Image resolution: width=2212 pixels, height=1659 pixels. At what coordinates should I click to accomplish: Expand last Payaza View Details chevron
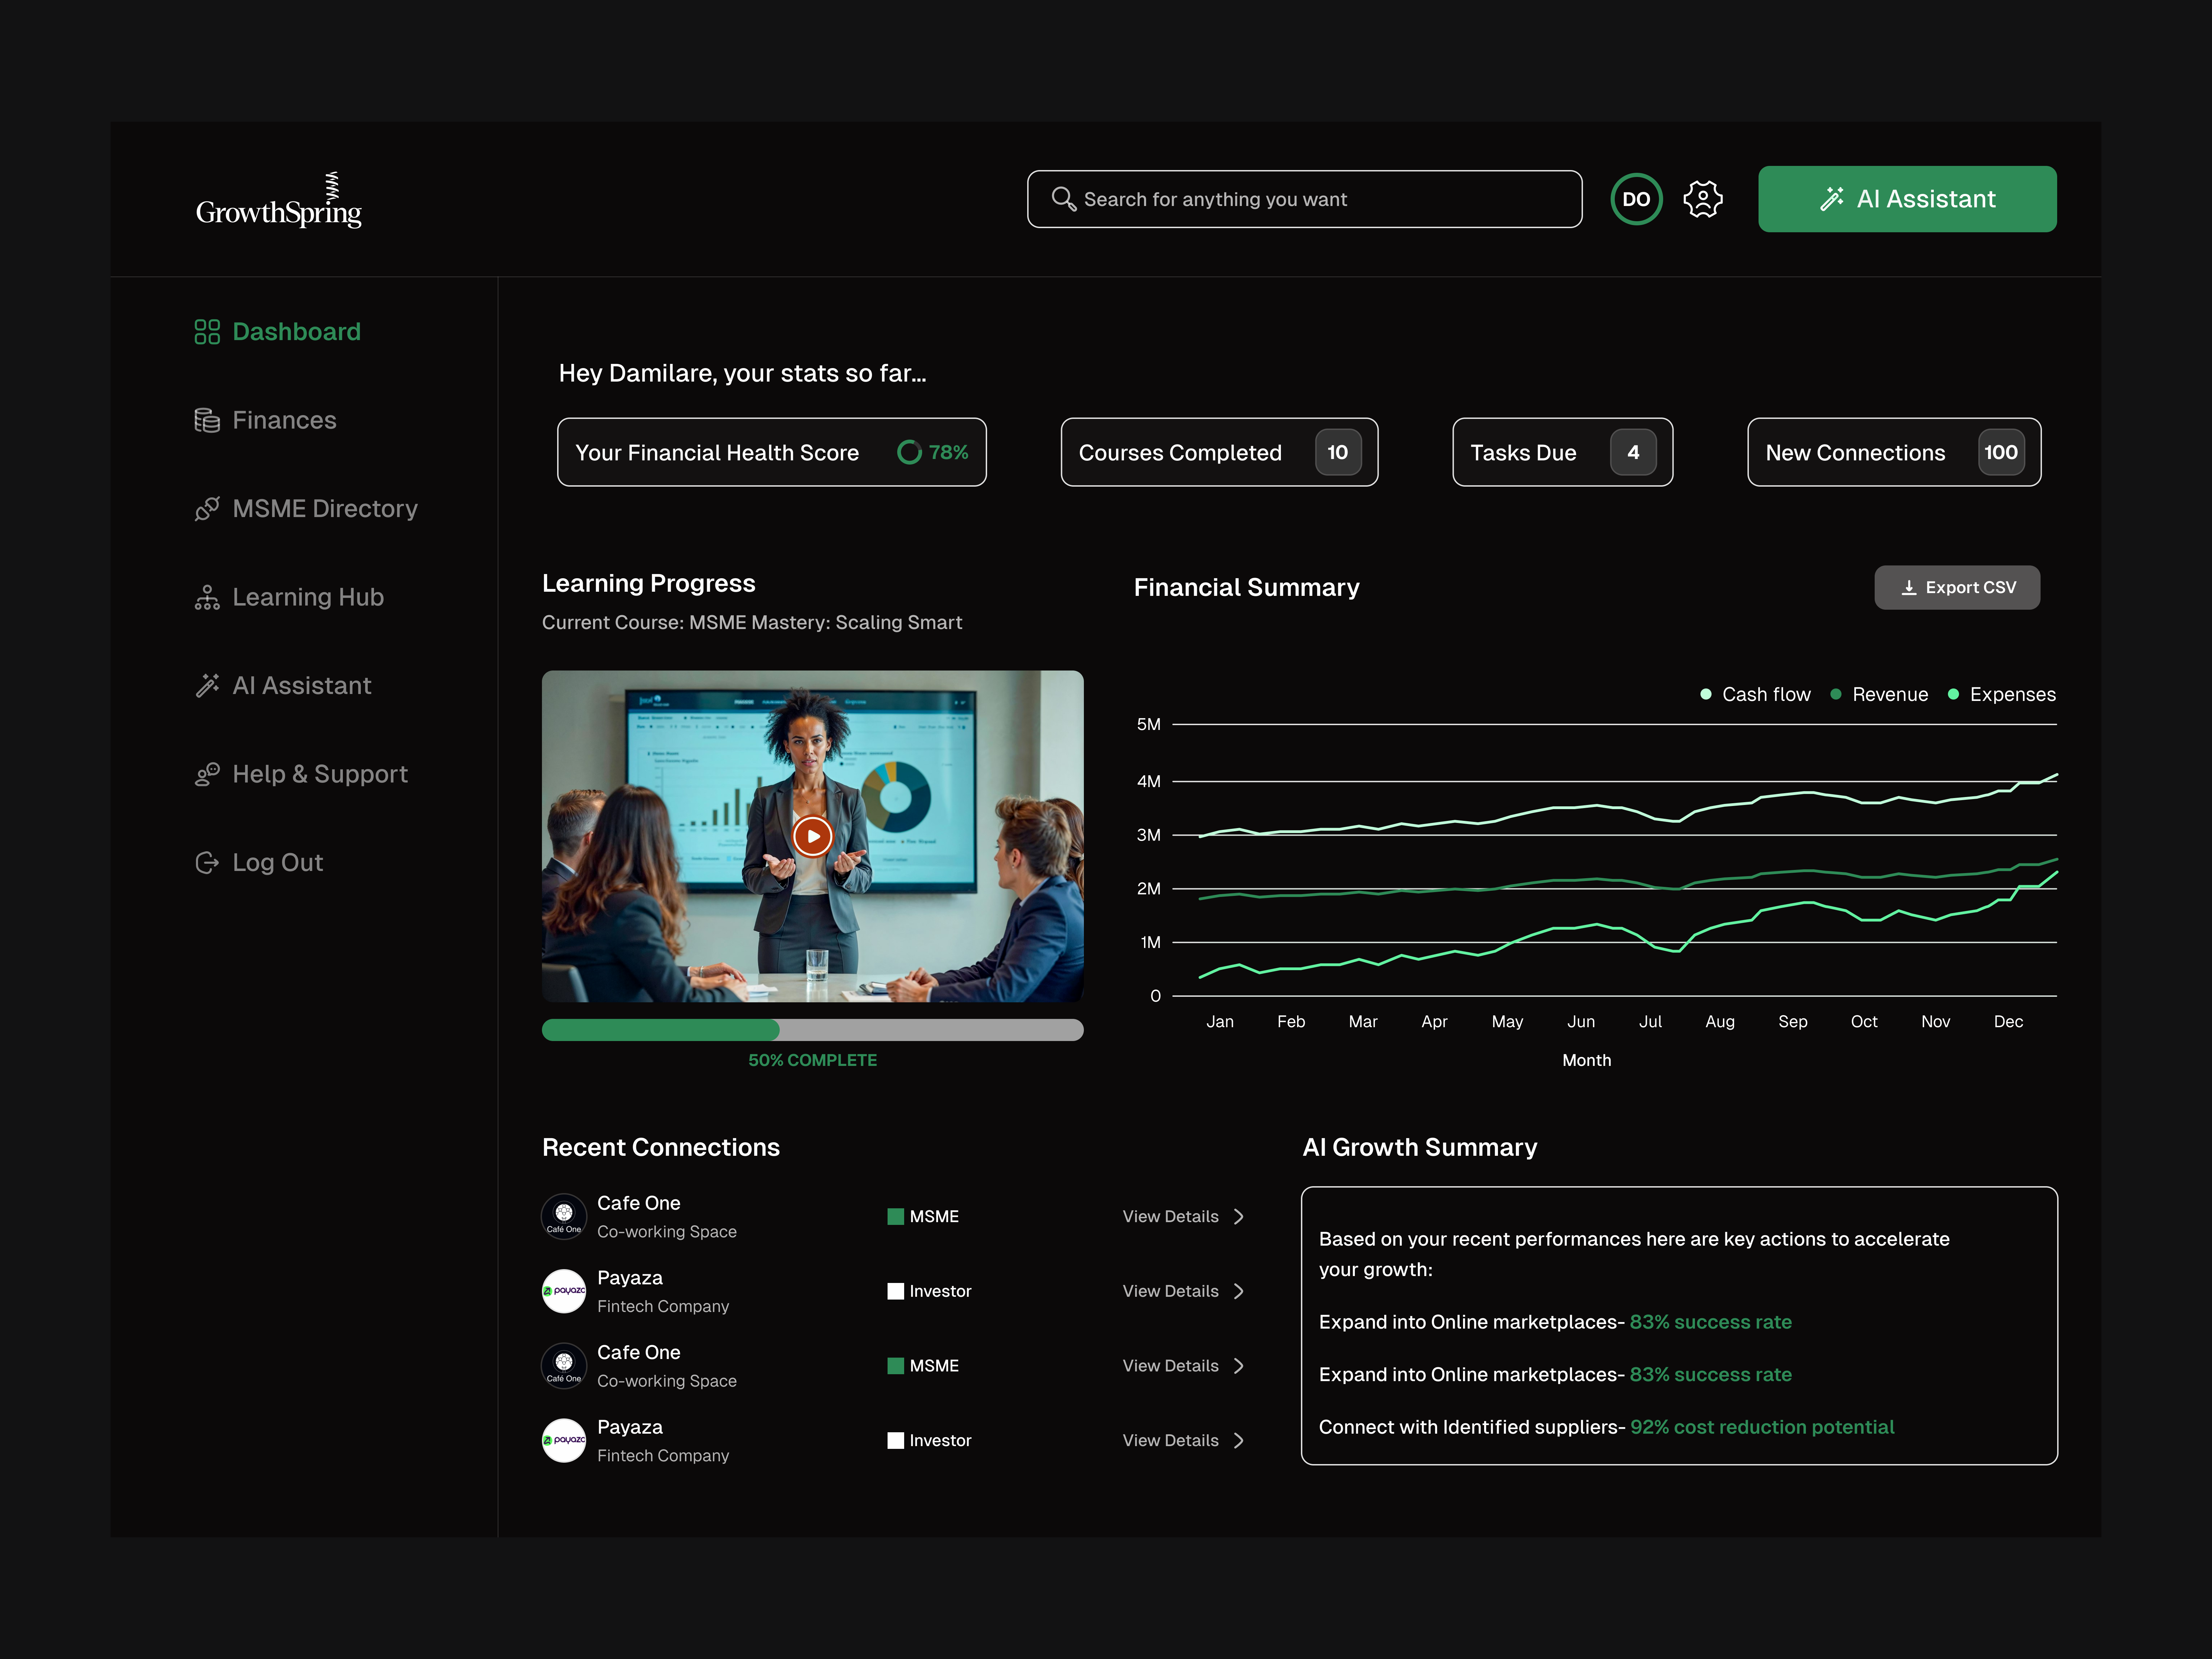click(x=1239, y=1440)
